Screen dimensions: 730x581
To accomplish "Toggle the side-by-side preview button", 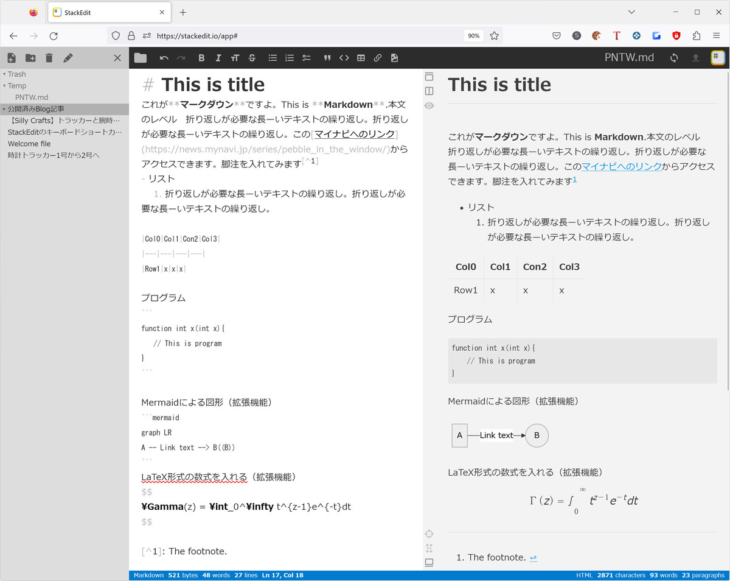I will pos(429,91).
